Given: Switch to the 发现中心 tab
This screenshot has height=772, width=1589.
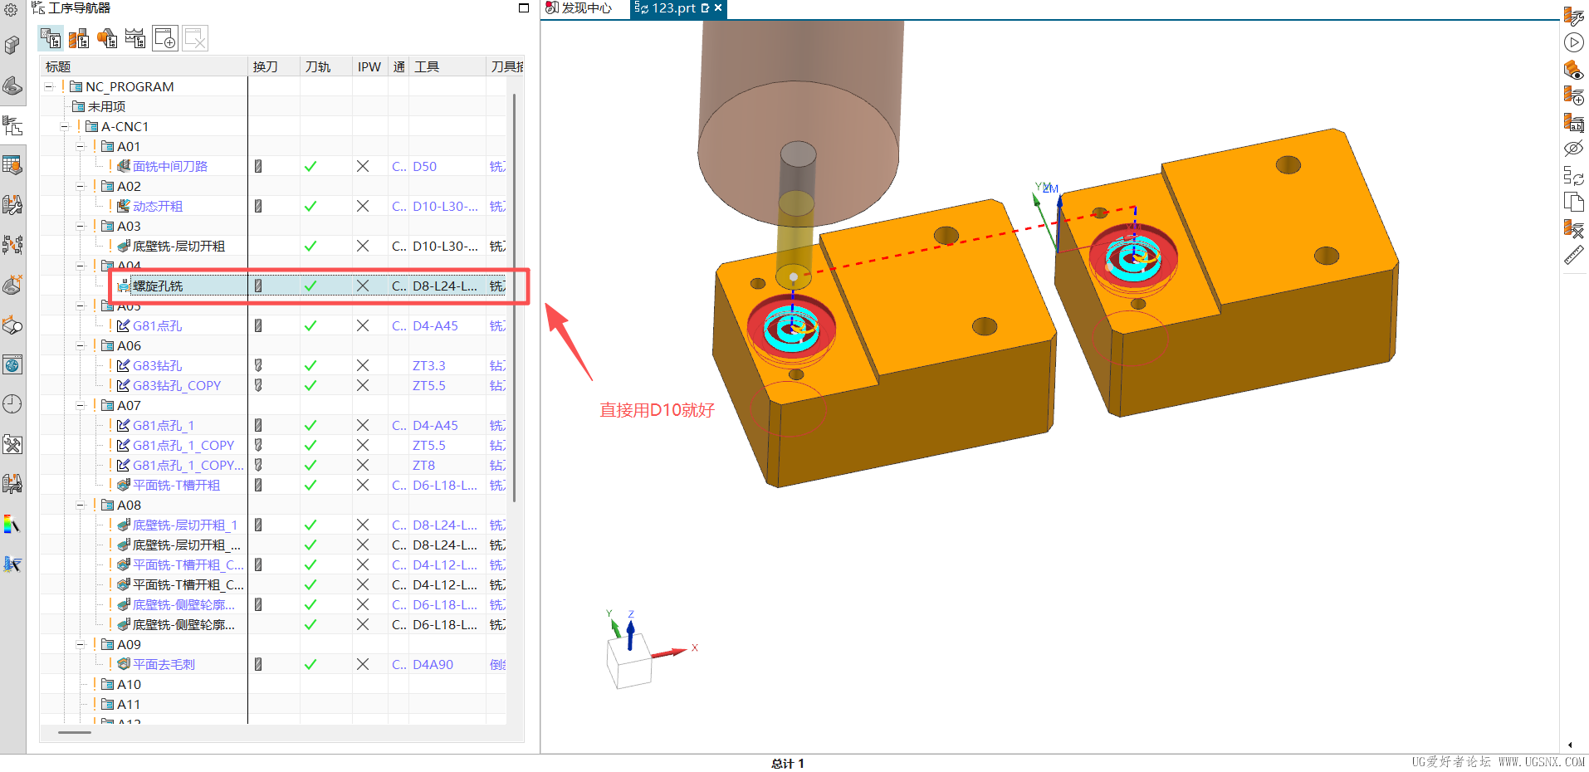Looking at the screenshot, I should point(579,8).
